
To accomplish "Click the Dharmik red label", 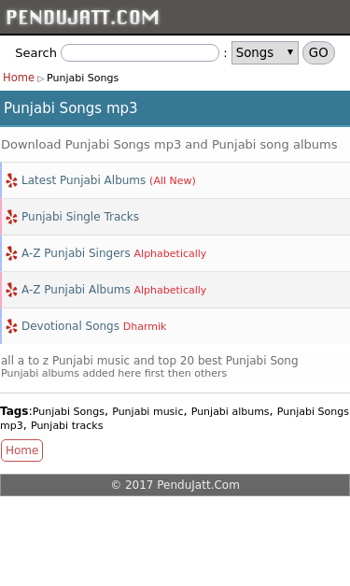I will (145, 326).
